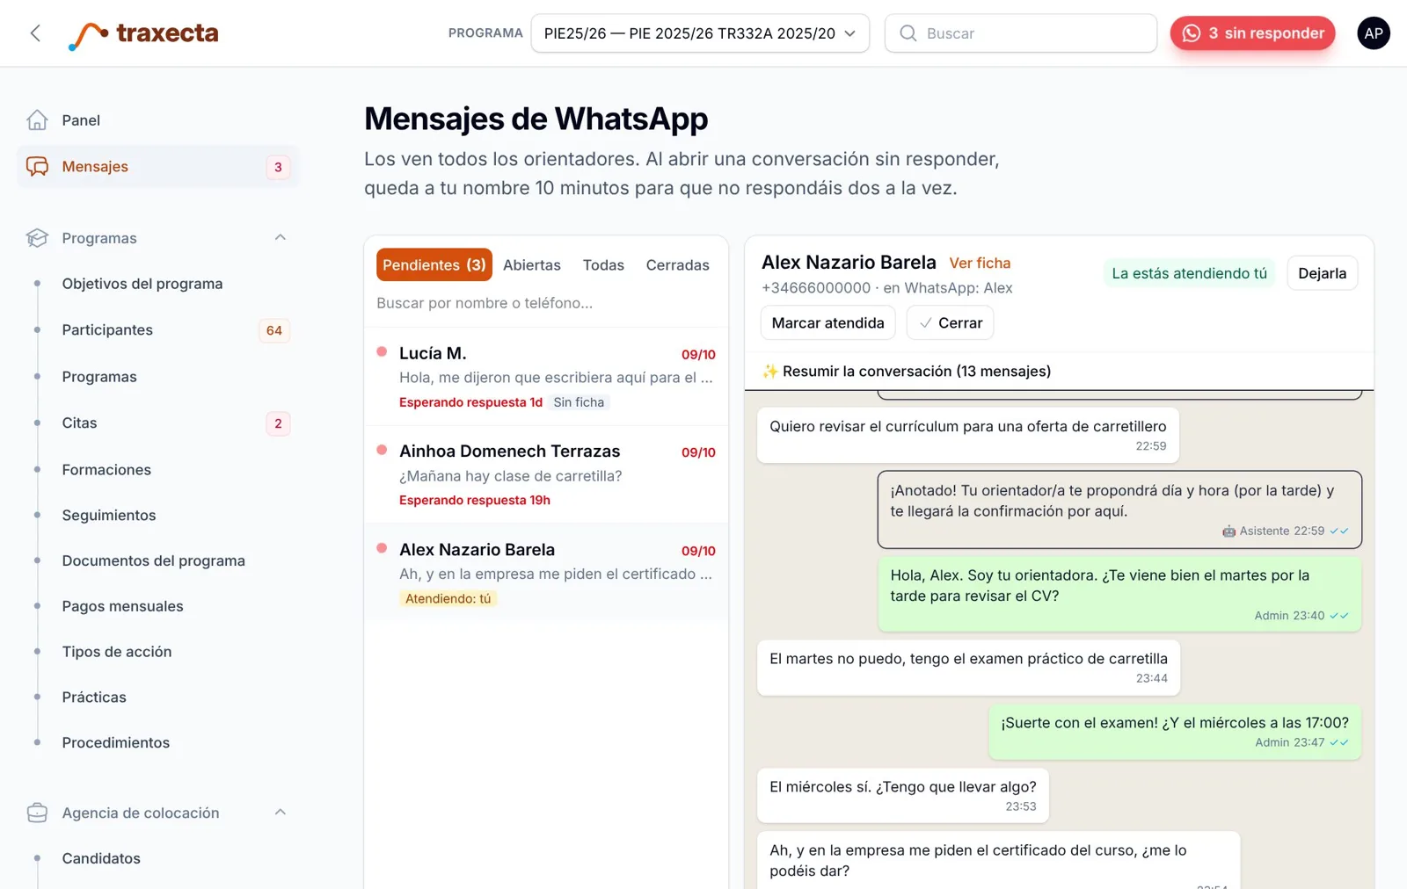
Task: Click the Citas count badge 2
Action: coord(278,423)
